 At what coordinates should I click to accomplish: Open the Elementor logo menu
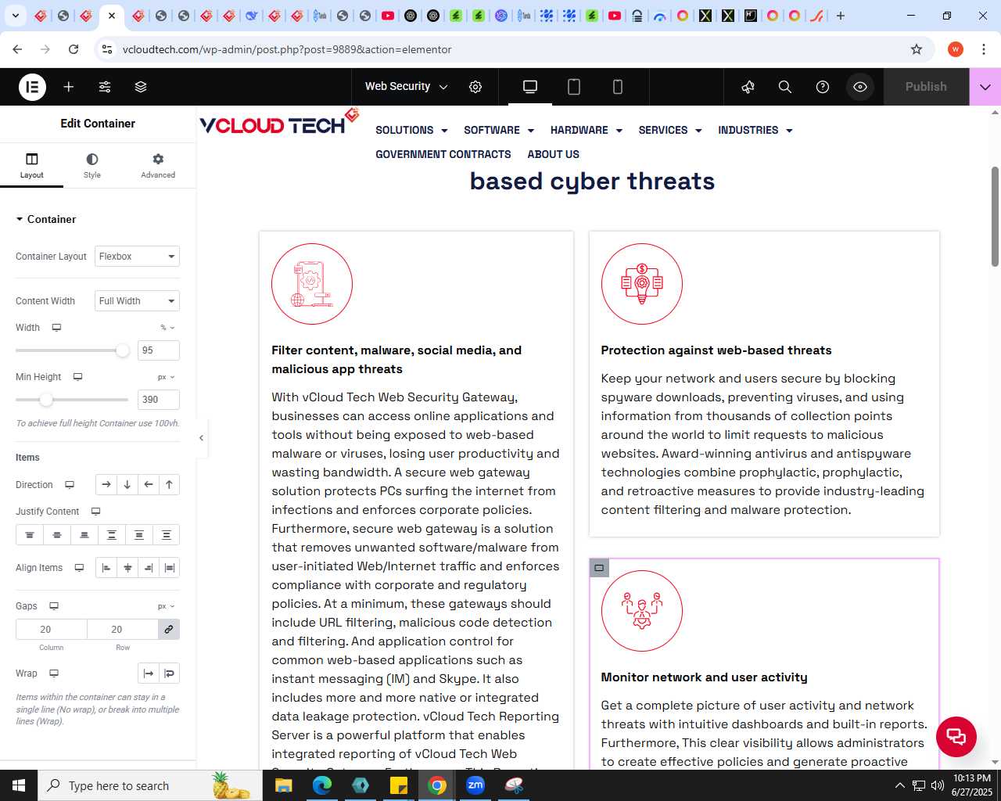(x=32, y=87)
